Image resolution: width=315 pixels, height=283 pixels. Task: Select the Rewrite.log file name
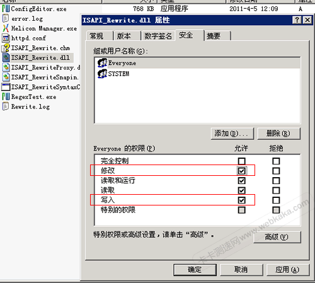point(30,107)
